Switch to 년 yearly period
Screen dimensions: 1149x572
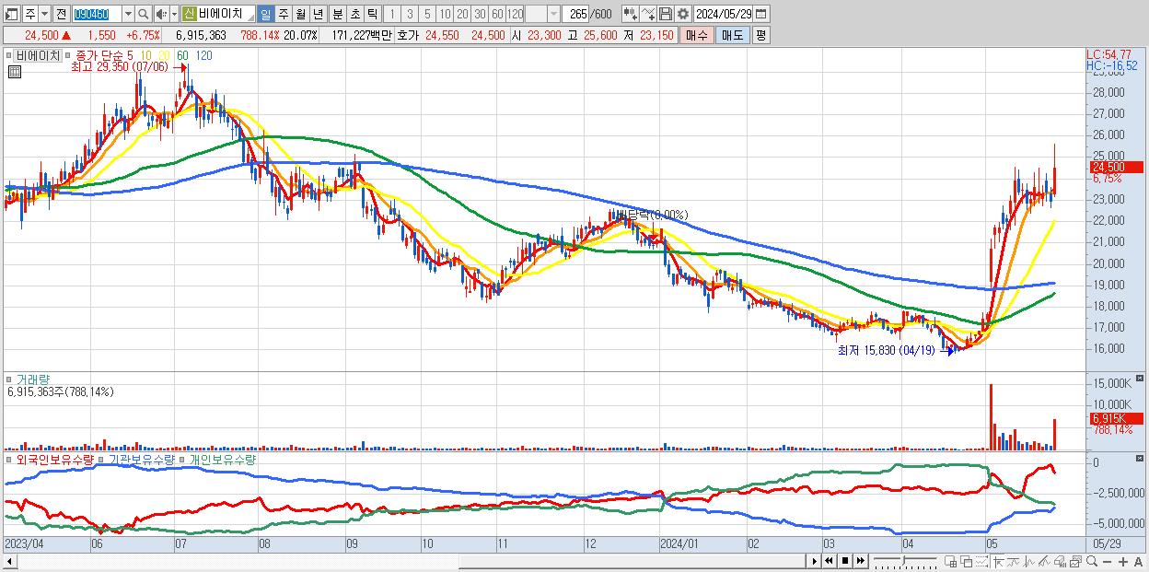[318, 14]
